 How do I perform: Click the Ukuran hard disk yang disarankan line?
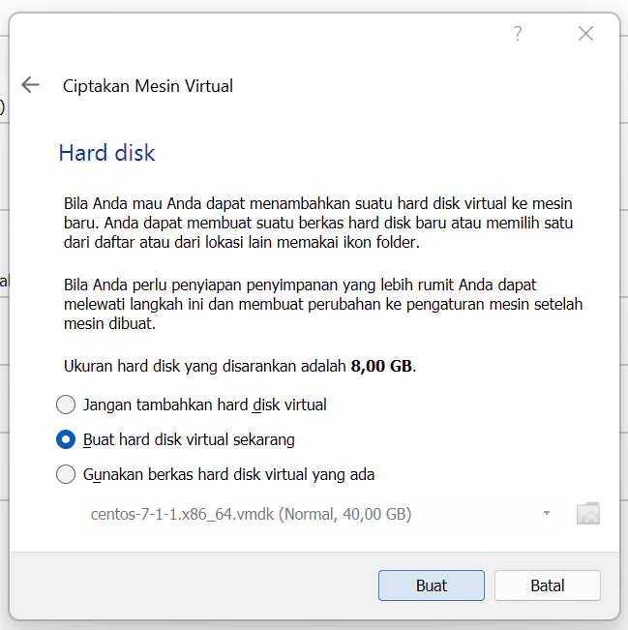pyautogui.click(x=240, y=366)
